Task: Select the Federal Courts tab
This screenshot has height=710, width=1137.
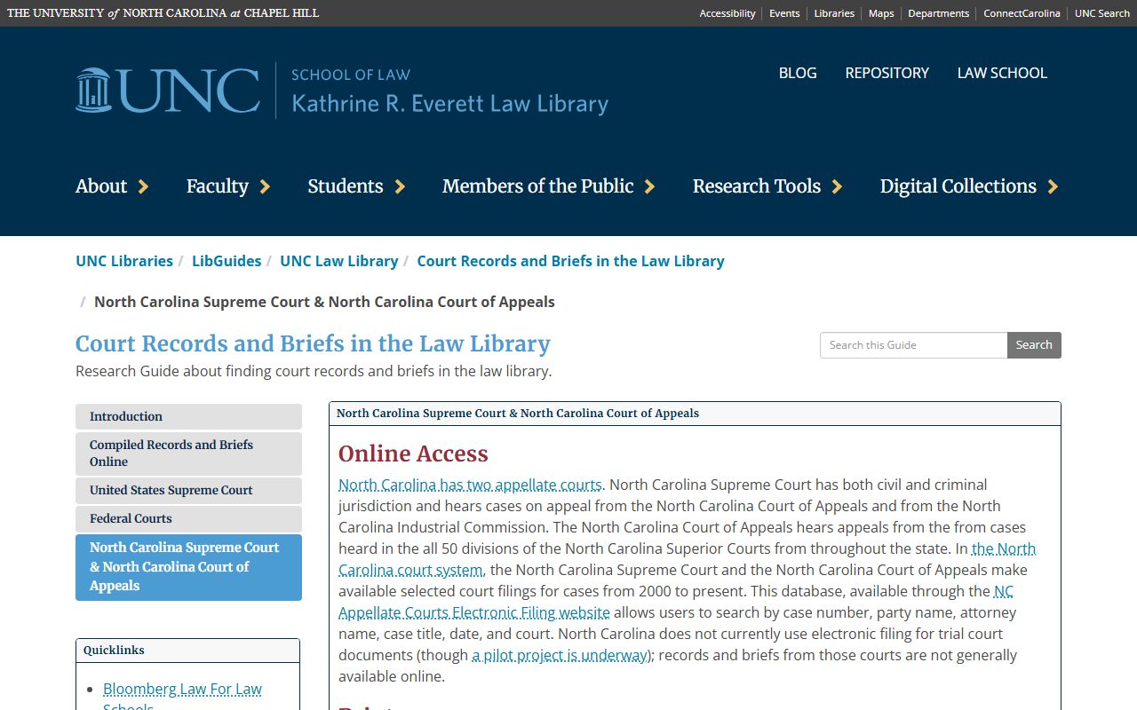Action: point(188,519)
